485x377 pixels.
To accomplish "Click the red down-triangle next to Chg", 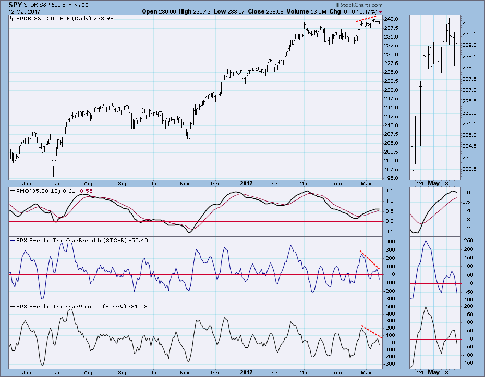I will 381,12.
